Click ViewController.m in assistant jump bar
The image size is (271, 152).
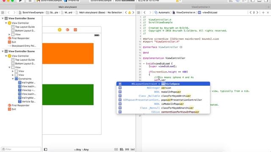[x=184, y=13]
